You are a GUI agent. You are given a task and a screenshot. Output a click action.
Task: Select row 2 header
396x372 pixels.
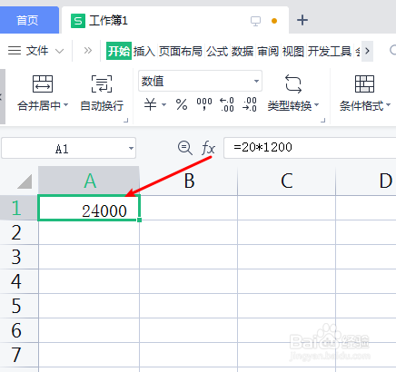[x=19, y=232]
